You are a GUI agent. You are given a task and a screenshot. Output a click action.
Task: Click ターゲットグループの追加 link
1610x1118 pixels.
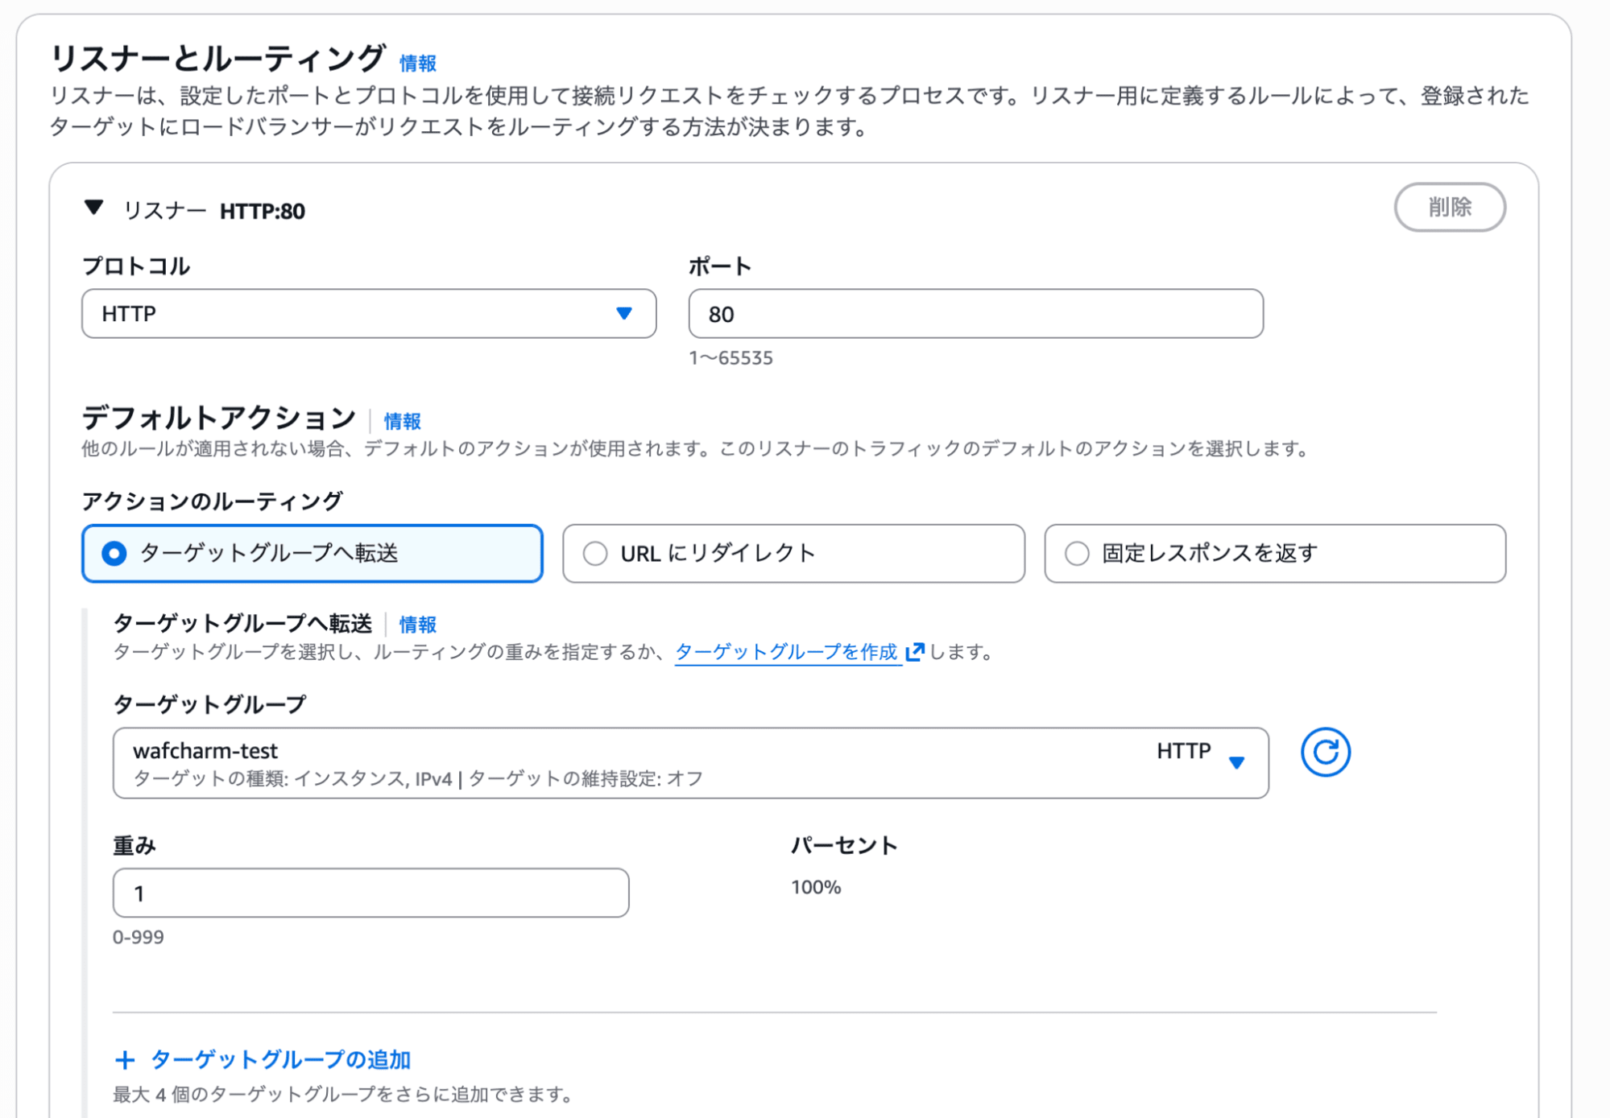(280, 1060)
